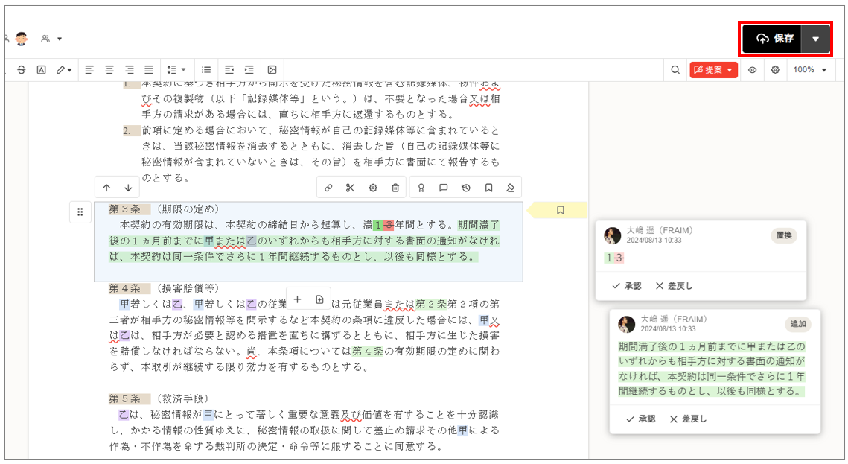Open the history clock icon

(465, 188)
